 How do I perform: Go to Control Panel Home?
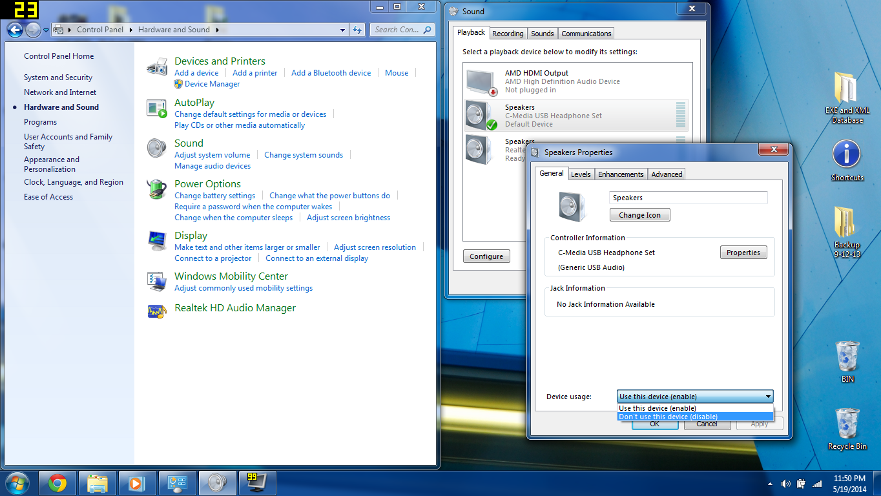click(x=59, y=56)
